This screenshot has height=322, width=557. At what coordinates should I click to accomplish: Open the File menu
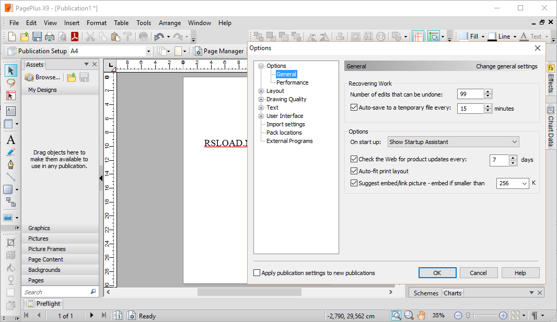coord(14,22)
